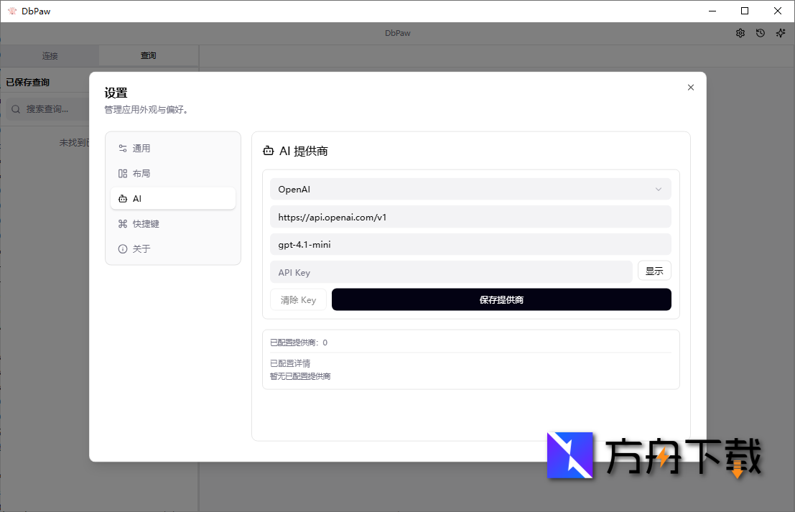Click the gpt-4.1-mini model name field
The image size is (795, 512).
(x=470, y=244)
